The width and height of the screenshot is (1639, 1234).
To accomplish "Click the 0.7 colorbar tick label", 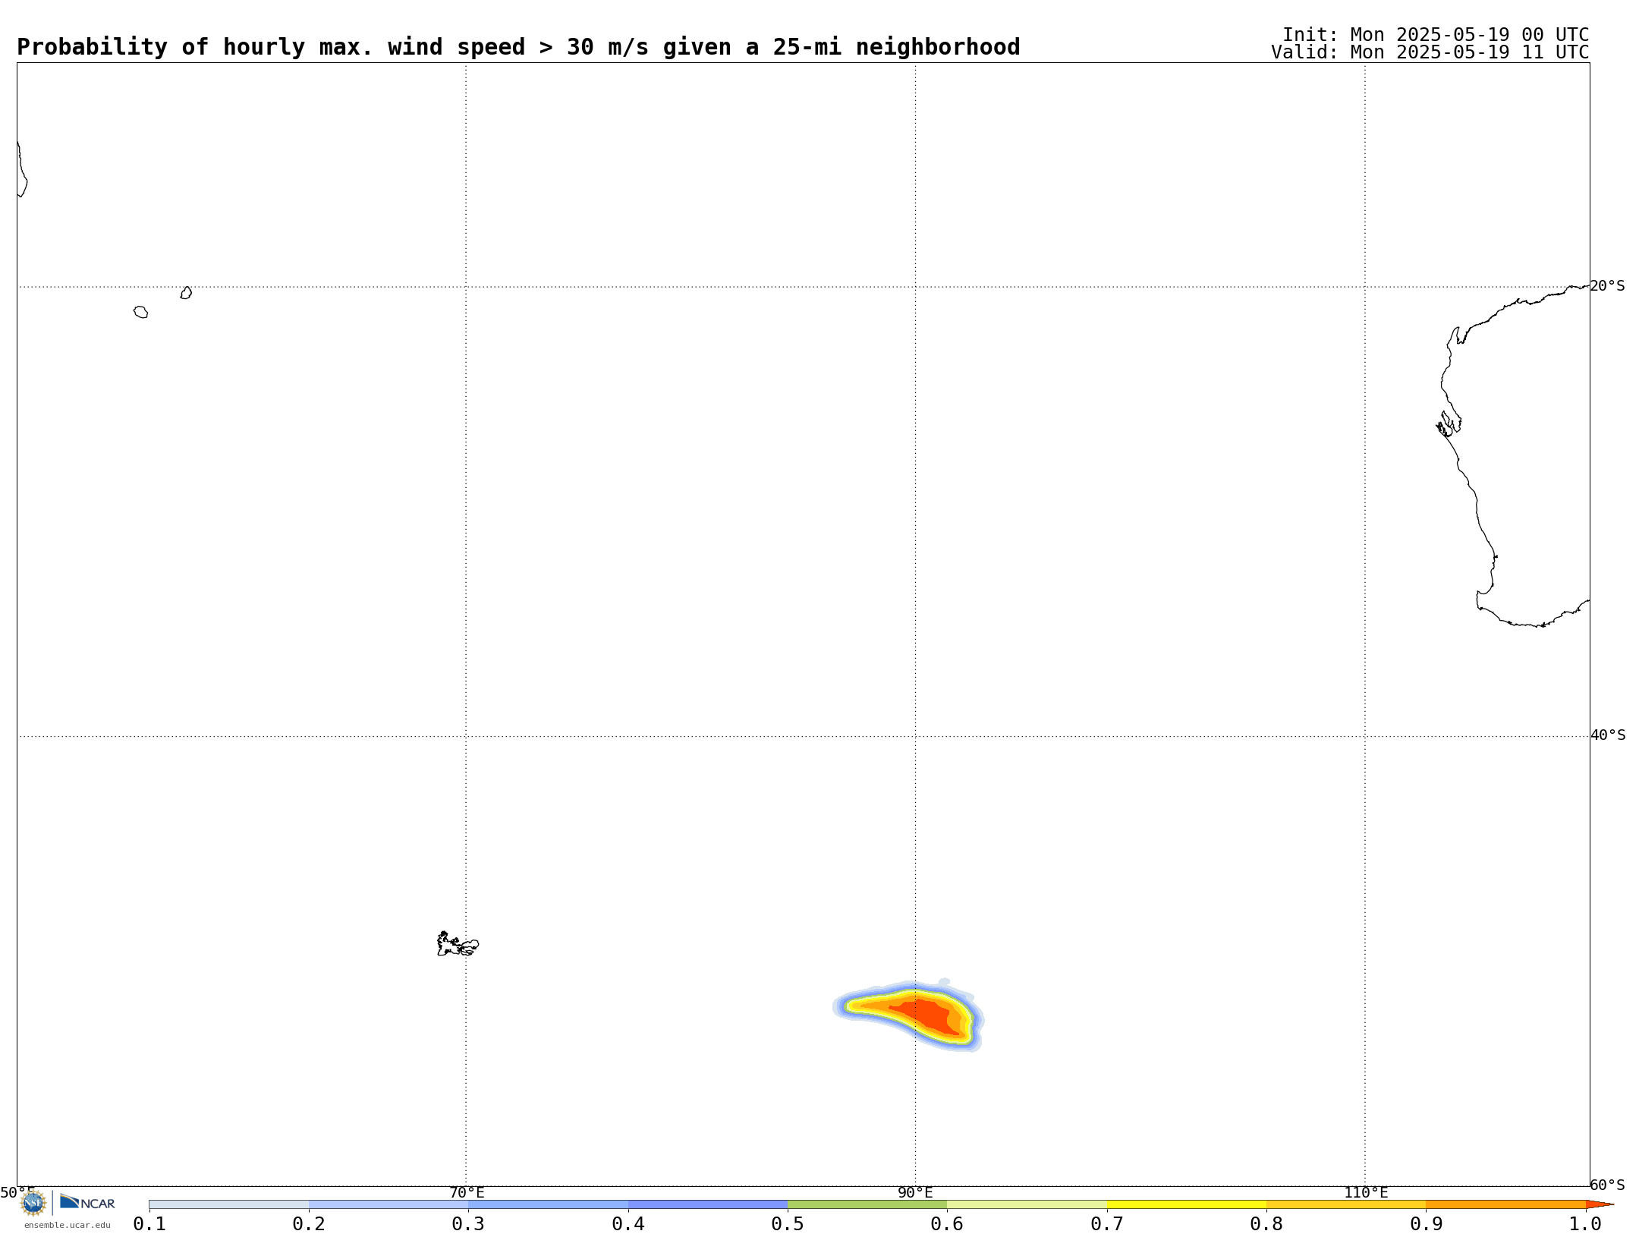I will [1107, 1223].
